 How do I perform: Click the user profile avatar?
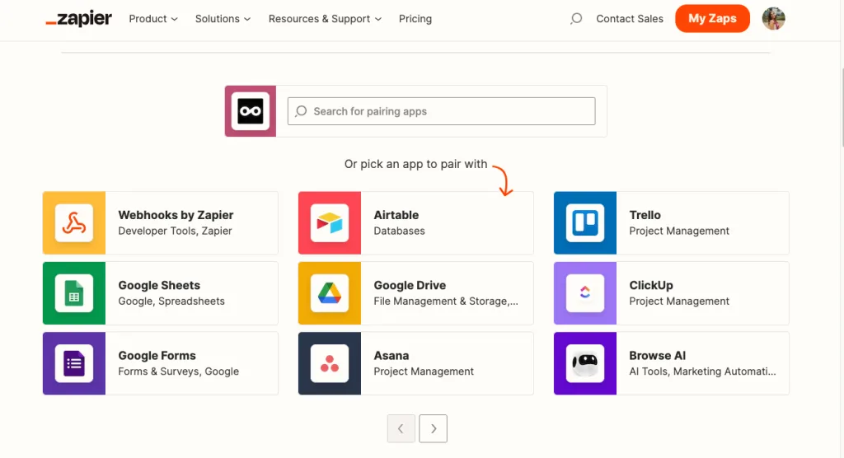pyautogui.click(x=773, y=19)
